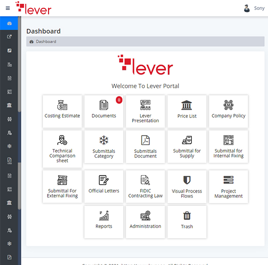Open the Submittal for Supply tile
The height and width of the screenshot is (265, 268).
(x=187, y=147)
